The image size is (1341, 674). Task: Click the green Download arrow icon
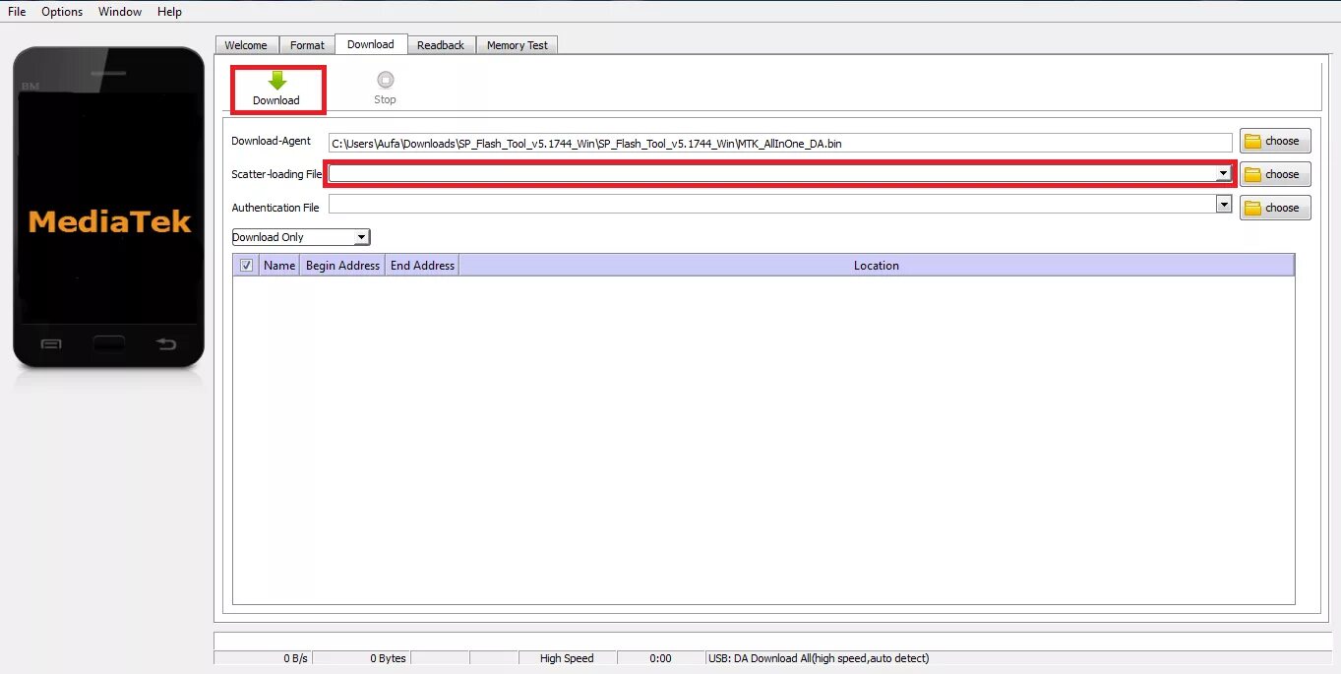[x=276, y=81]
